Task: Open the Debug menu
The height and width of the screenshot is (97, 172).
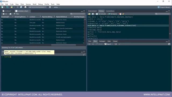Action: point(40,4)
